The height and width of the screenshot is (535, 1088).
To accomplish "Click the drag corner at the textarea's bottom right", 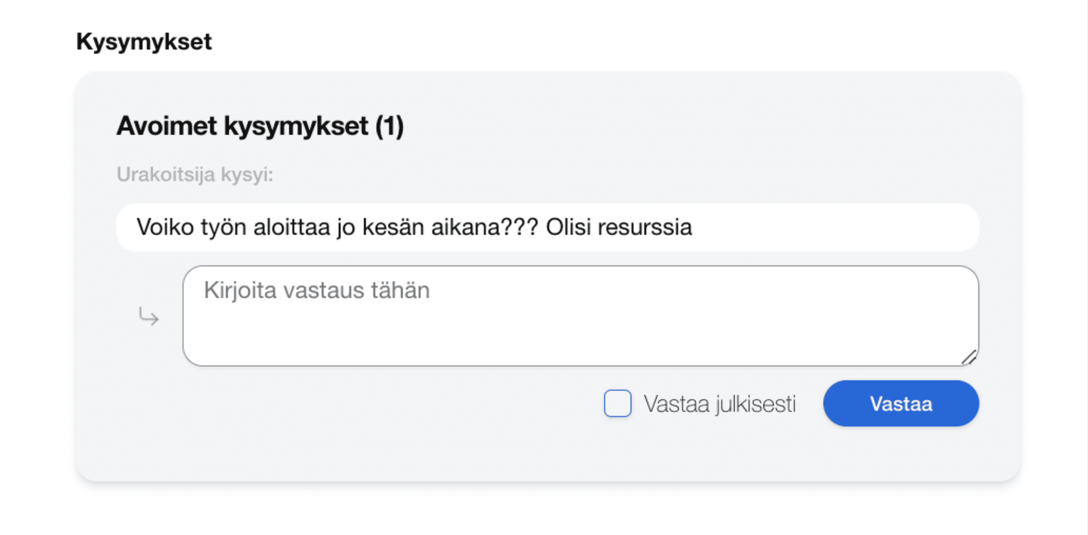I will tap(969, 358).
